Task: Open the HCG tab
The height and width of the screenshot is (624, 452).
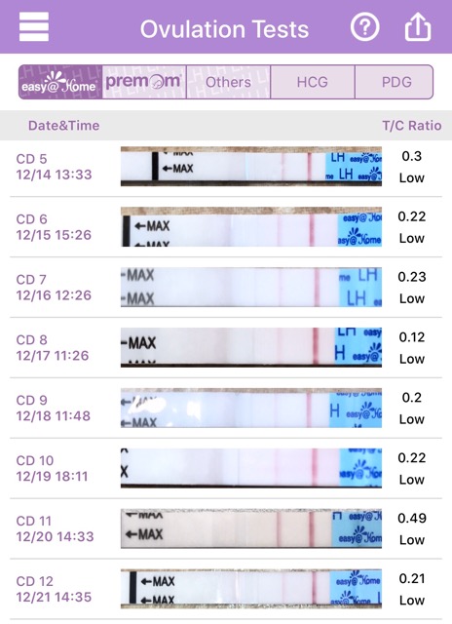Action: click(313, 82)
